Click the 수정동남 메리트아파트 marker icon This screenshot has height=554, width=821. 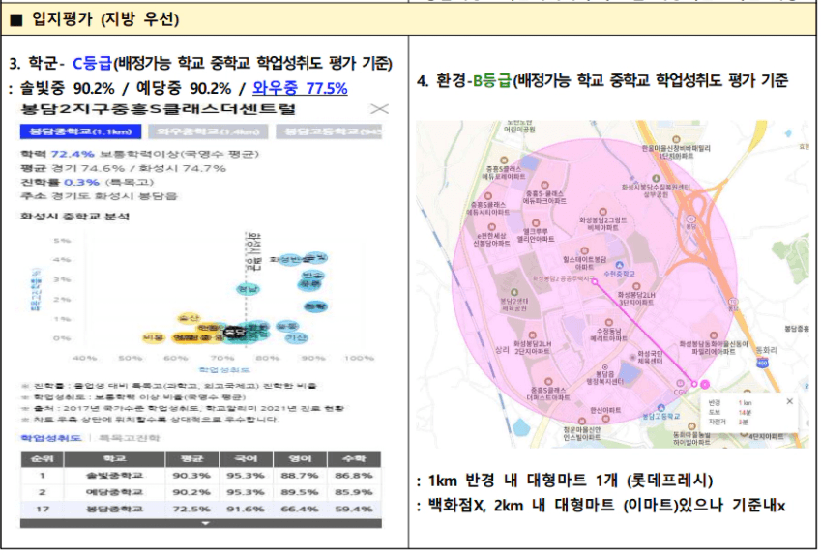(x=608, y=323)
